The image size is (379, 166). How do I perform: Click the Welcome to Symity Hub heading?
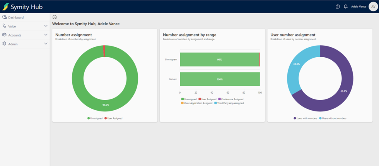(x=86, y=24)
